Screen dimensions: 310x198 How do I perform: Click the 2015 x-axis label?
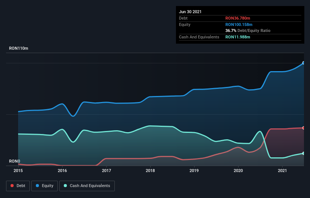(x=18, y=171)
